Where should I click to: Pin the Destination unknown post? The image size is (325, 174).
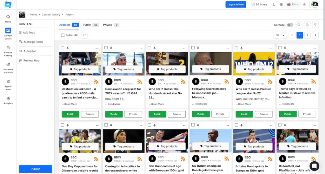pos(68,48)
